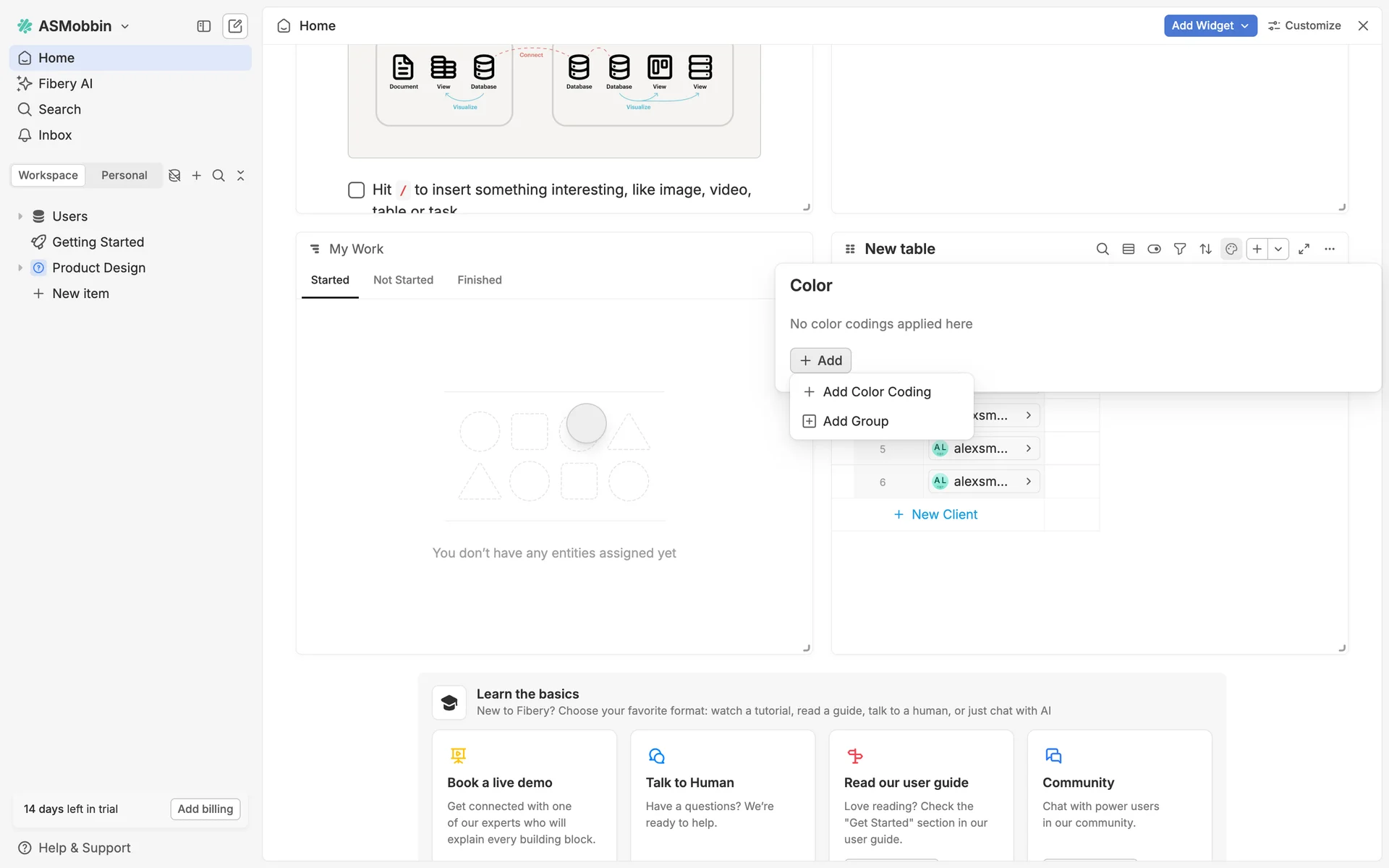Open the three-dots menu of New table

(x=1330, y=249)
